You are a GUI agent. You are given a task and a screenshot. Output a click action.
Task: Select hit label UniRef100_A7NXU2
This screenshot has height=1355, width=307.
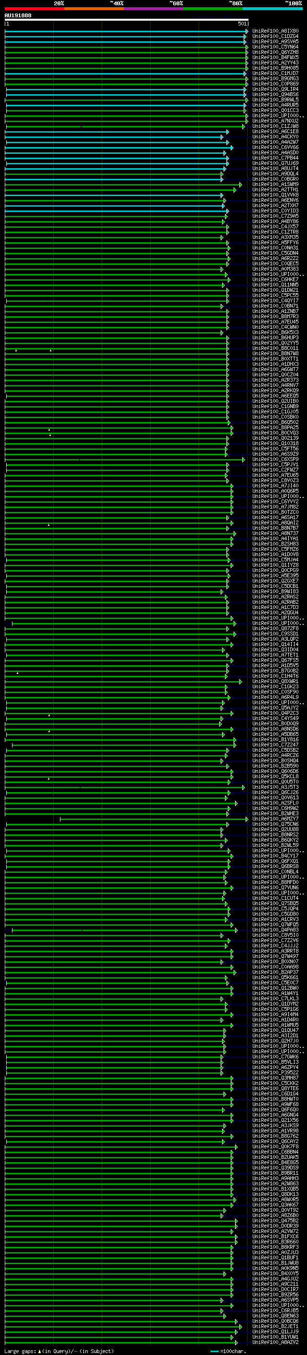point(275,121)
